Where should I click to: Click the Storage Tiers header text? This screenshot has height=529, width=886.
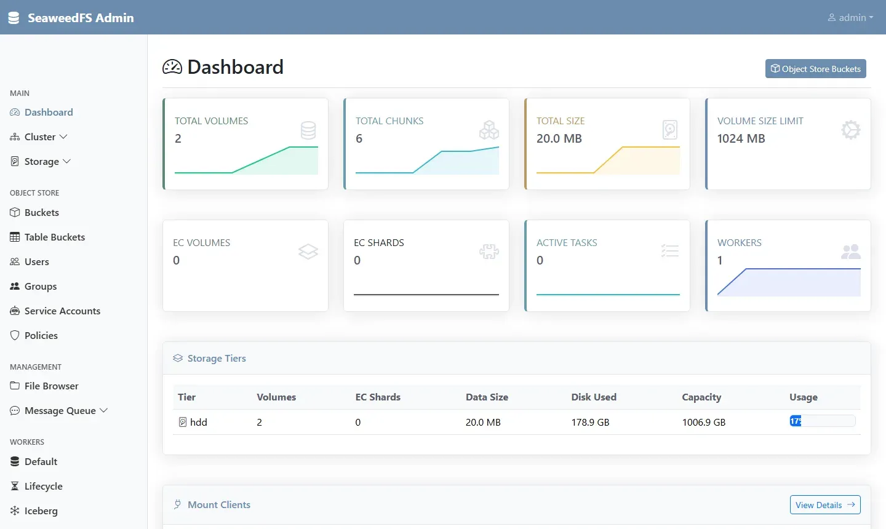(217, 359)
